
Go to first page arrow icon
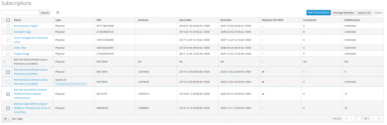[346, 119]
